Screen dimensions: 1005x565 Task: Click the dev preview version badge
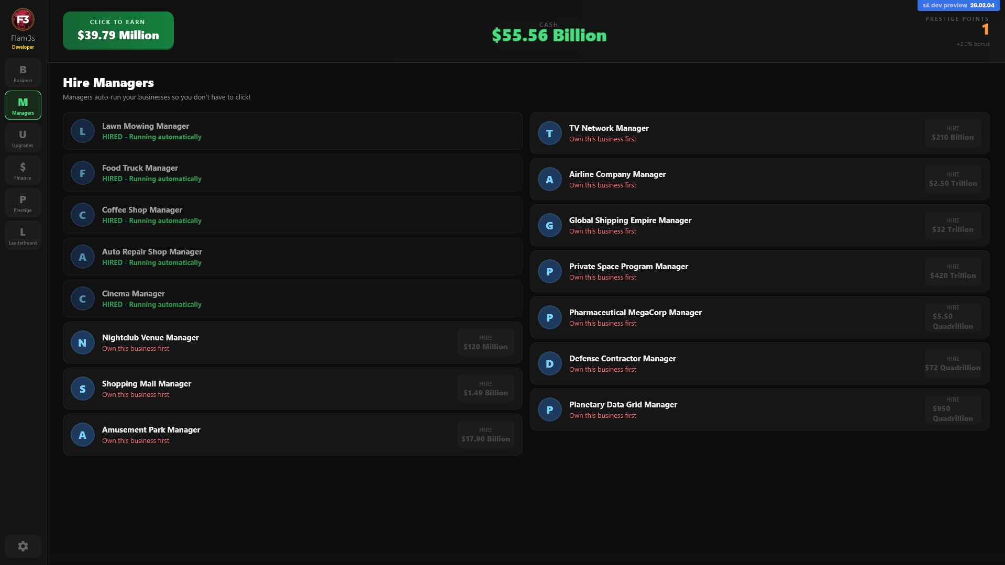click(958, 5)
